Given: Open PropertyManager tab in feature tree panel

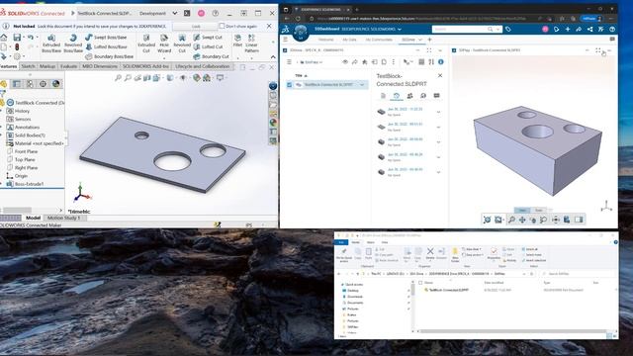Looking at the screenshot, I should tap(17, 84).
